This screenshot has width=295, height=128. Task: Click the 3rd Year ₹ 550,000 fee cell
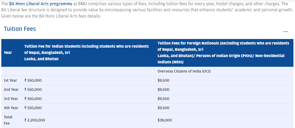pos(33,99)
